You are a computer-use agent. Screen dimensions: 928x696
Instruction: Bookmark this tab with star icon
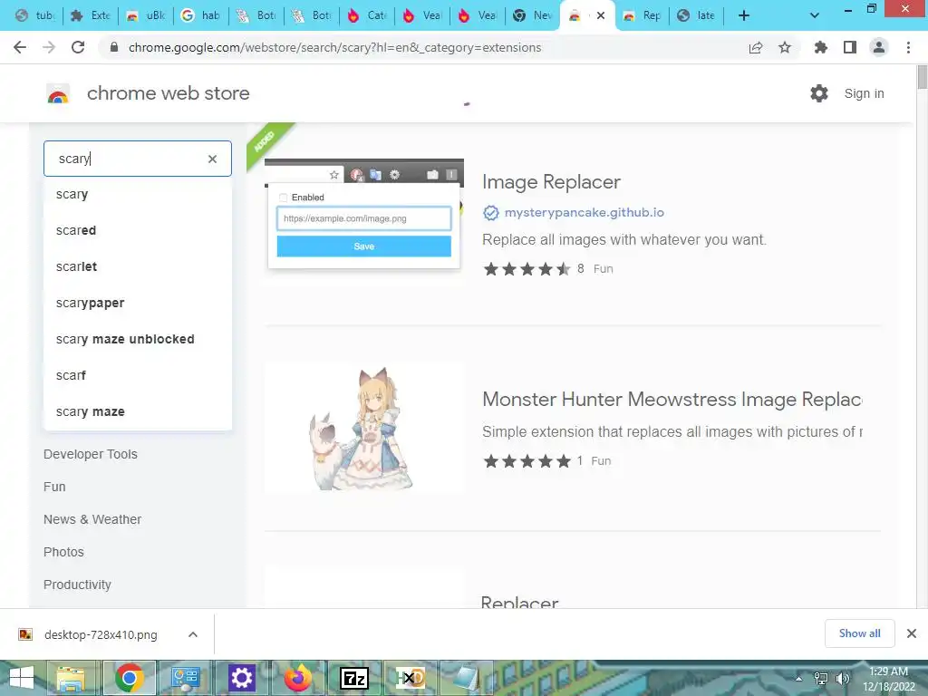coord(785,47)
